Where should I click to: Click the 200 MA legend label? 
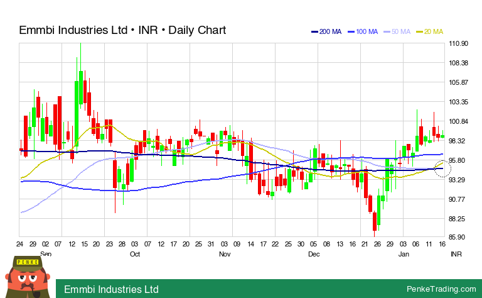(x=330, y=31)
